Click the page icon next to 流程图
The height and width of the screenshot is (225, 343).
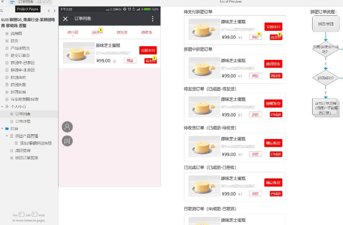click(7, 33)
